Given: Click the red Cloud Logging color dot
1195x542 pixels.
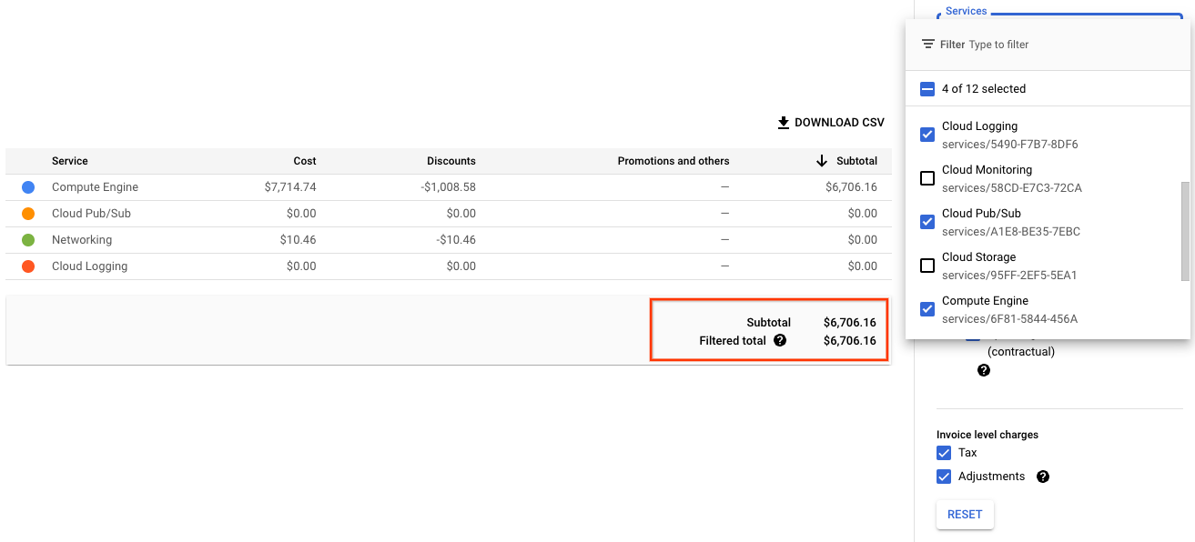Looking at the screenshot, I should 28,266.
